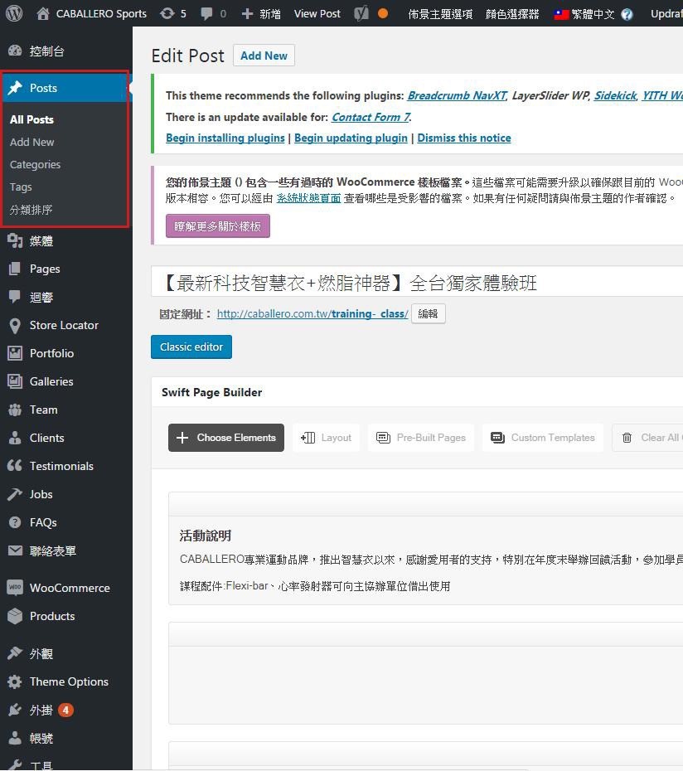Open 顏色選擇器 in the admin bar
Screen dimensions: 683x771
[512, 14]
